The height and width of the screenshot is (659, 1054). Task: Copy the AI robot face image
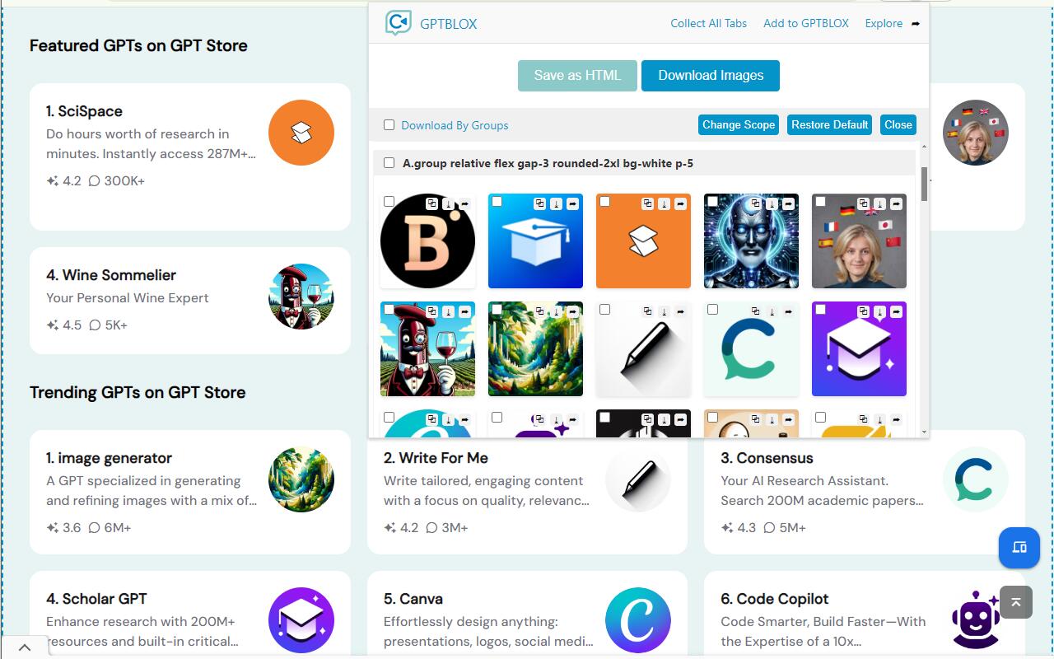756,203
